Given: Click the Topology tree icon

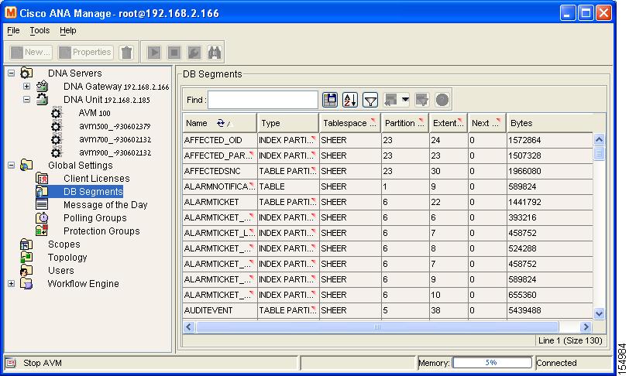Looking at the screenshot, I should point(26,258).
